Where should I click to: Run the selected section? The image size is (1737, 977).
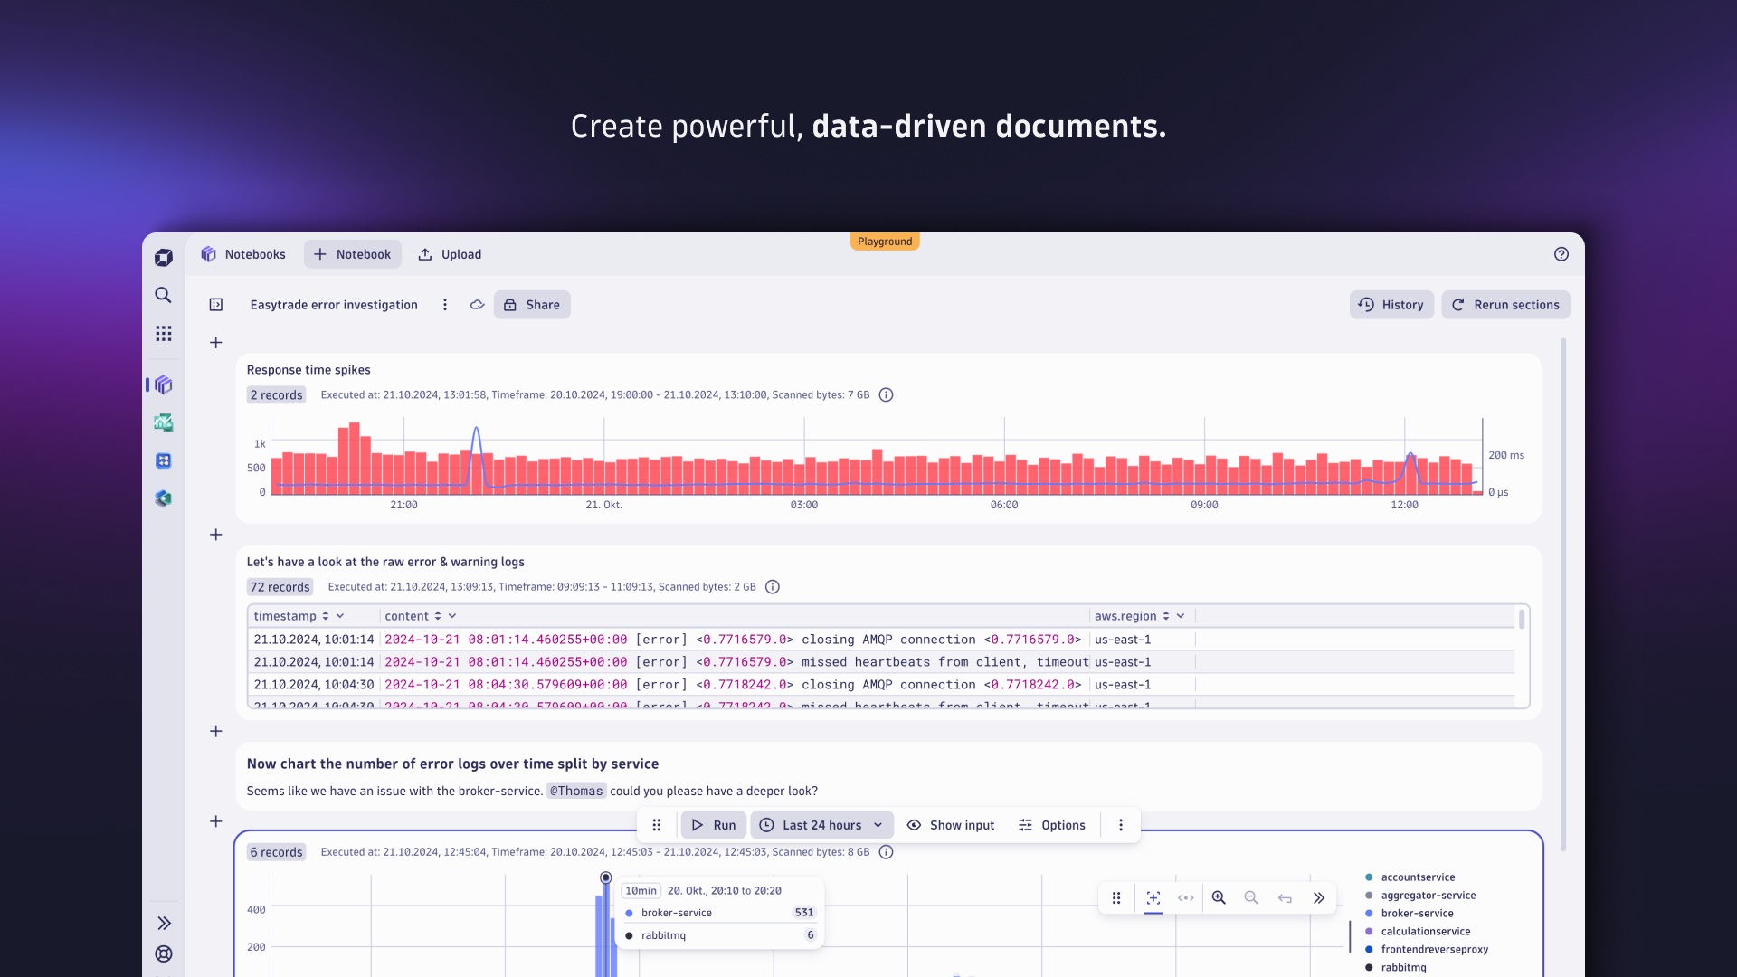(x=714, y=825)
